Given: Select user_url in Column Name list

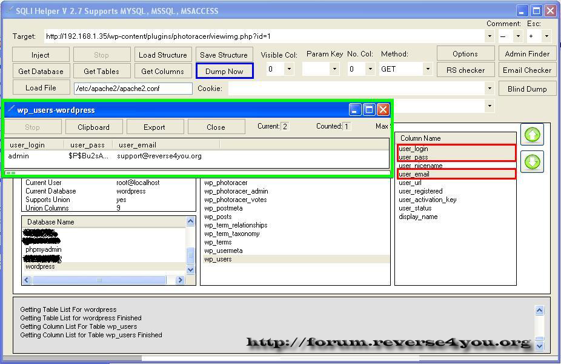Looking at the screenshot, I should click(456, 183).
